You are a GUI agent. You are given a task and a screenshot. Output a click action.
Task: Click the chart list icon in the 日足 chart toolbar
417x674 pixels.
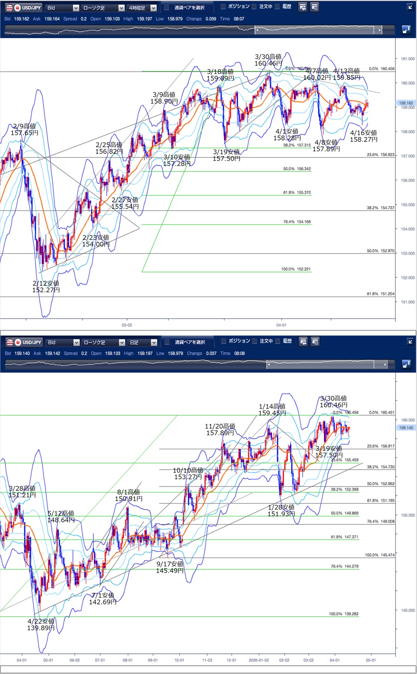click(x=315, y=341)
